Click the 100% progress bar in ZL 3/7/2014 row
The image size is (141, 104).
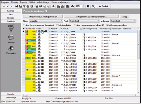pyautogui.click(x=31, y=40)
